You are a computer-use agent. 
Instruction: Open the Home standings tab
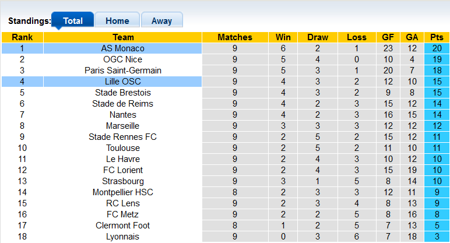[117, 20]
